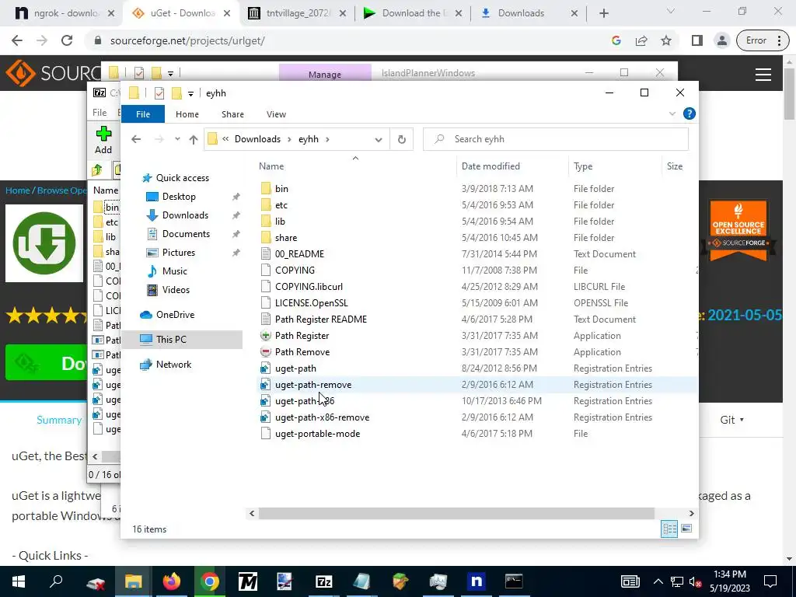The height and width of the screenshot is (597, 796).
Task: Follow the Home breadcrumb link on SourceForge
Action: pos(17,190)
